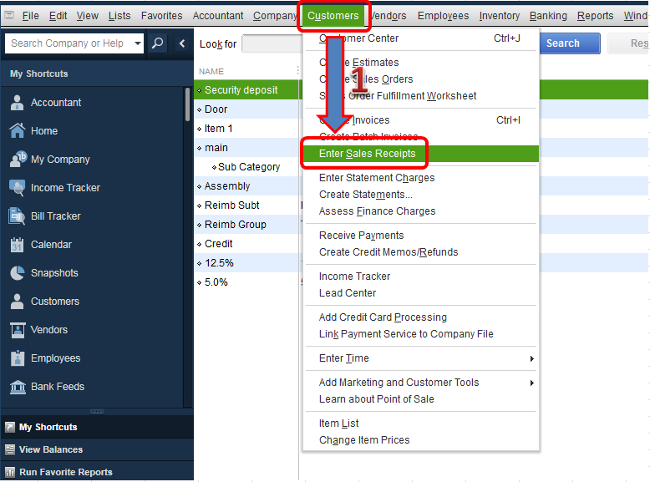The image size is (650, 482).
Task: Select the Reimb Group row
Action: 246,224
